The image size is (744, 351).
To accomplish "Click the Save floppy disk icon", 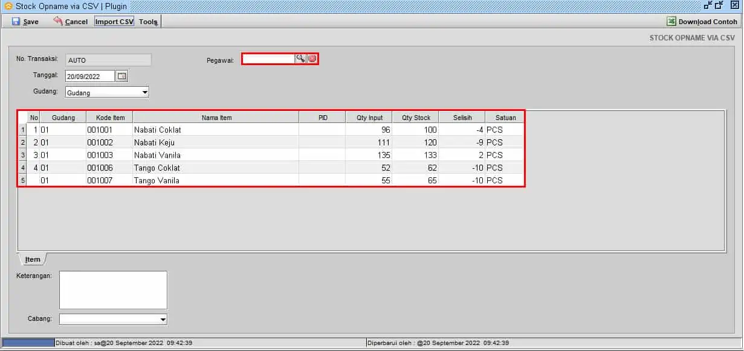I will [x=16, y=22].
